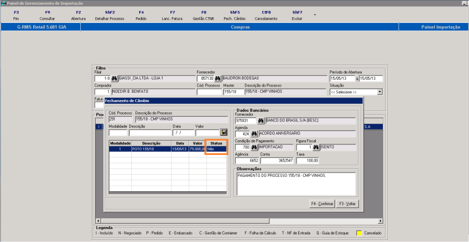Open ShF2 Detalhar Processo
The height and width of the screenshot is (242, 469).
(110, 16)
